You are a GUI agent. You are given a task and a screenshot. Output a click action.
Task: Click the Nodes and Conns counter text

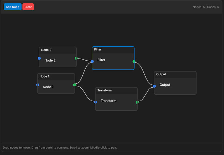pos(206,7)
